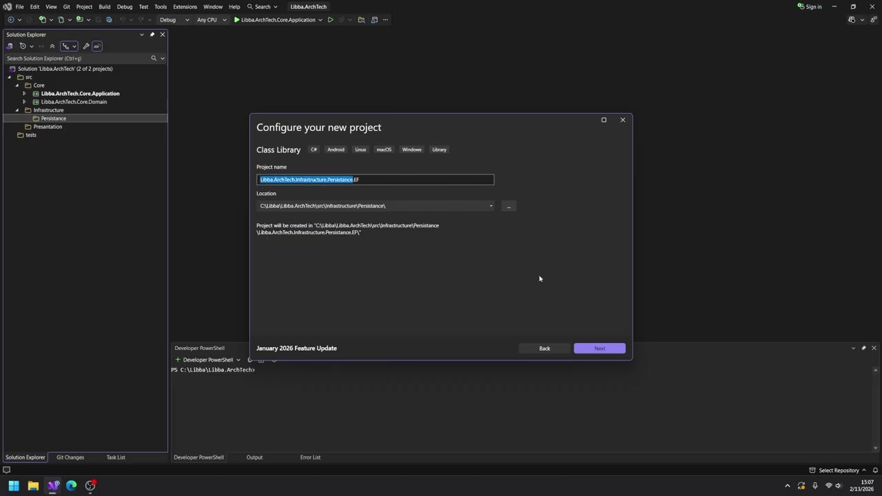Screen dimensions: 882x496
Task: Open the Build menu
Action: coord(105,7)
